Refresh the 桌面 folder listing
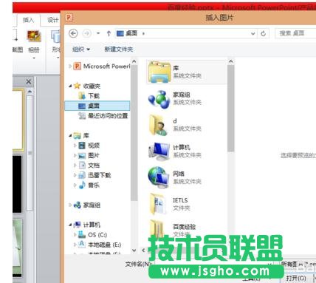The image size is (316, 283). [263, 33]
